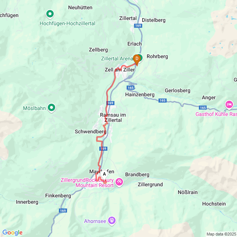Open the Ahornsee purple attraction pin
Image resolution: width=237 pixels, height=237 pixels.
(x=112, y=221)
